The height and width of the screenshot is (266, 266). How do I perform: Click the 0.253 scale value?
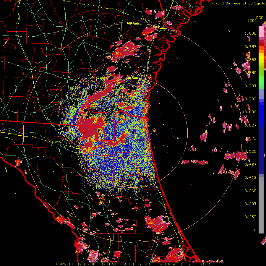250,217
